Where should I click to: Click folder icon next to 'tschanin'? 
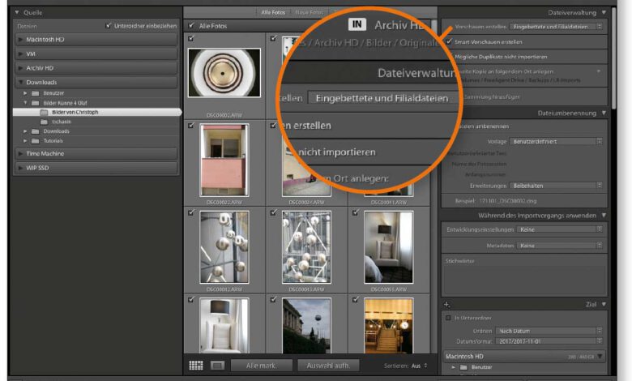click(x=45, y=122)
